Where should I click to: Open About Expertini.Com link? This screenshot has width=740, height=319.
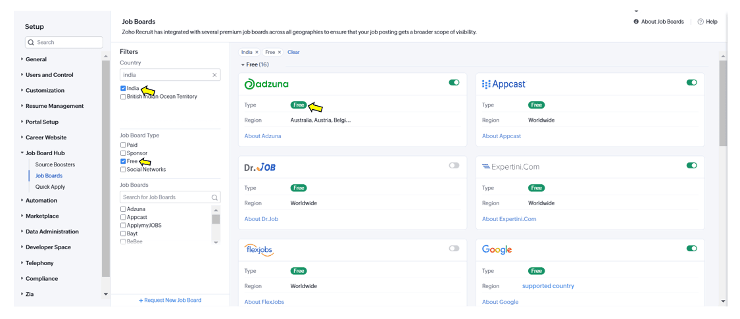509,219
